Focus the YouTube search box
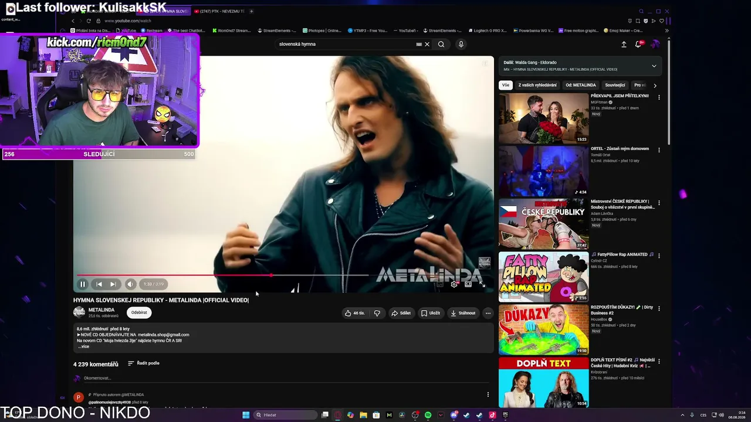 click(346, 44)
